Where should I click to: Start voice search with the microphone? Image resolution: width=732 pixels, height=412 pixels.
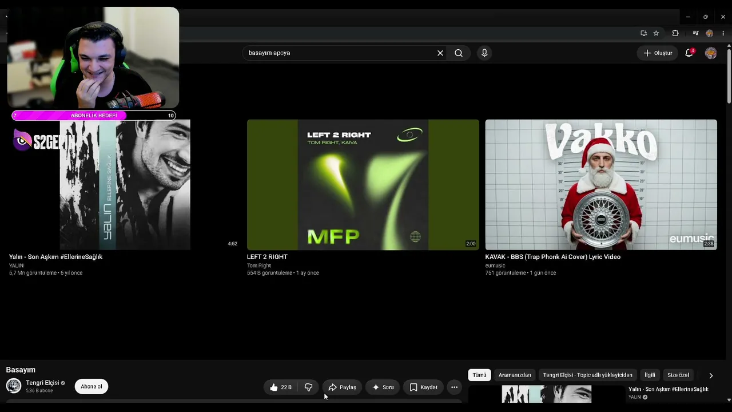pyautogui.click(x=484, y=53)
